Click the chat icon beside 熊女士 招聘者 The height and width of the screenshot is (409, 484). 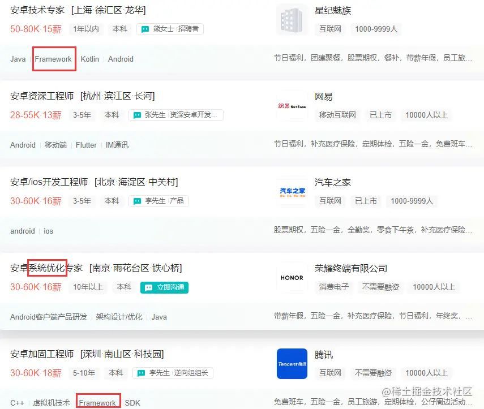coord(146,29)
